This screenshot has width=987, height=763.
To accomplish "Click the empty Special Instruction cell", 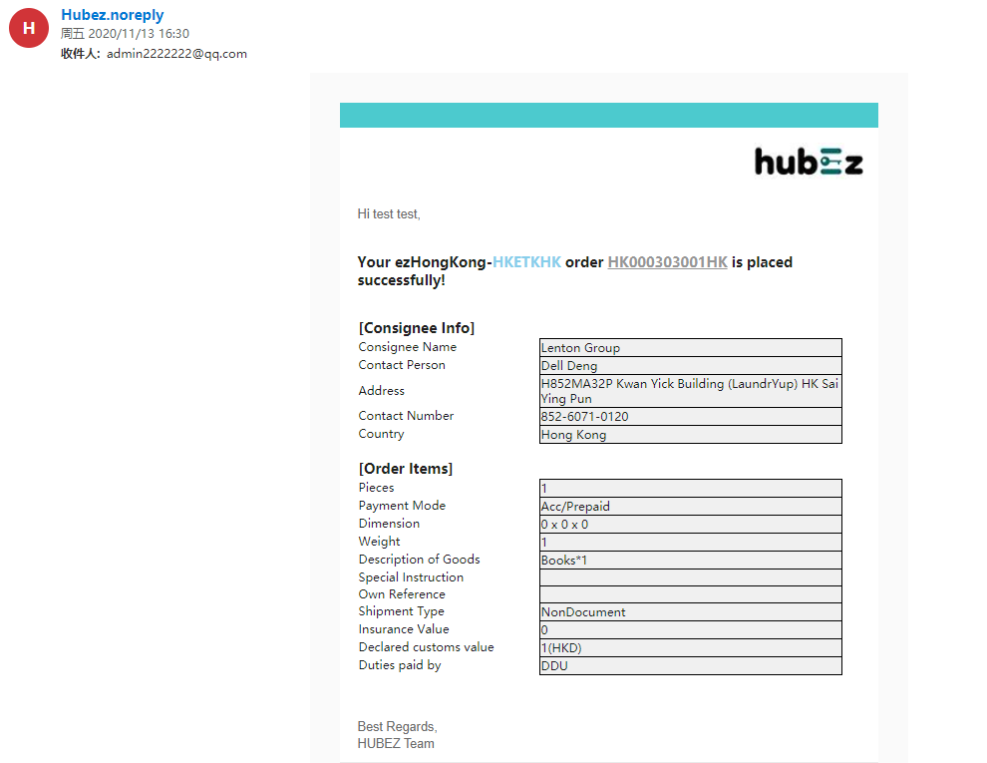I will [691, 577].
